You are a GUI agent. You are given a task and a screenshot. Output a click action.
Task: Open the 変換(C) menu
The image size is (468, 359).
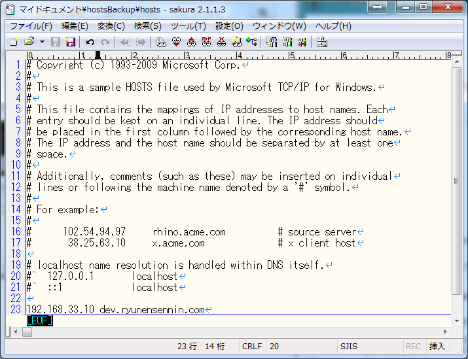point(111,26)
